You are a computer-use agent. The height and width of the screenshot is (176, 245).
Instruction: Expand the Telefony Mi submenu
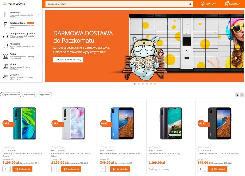pyautogui.click(x=39, y=14)
